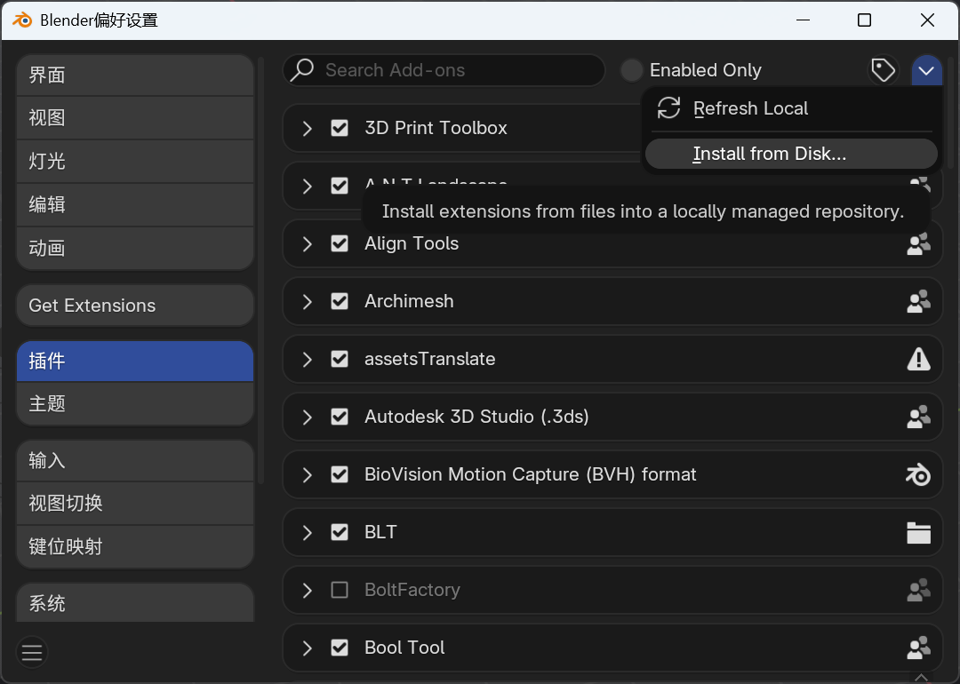Click the warning icon on assetsTranslate

918,359
